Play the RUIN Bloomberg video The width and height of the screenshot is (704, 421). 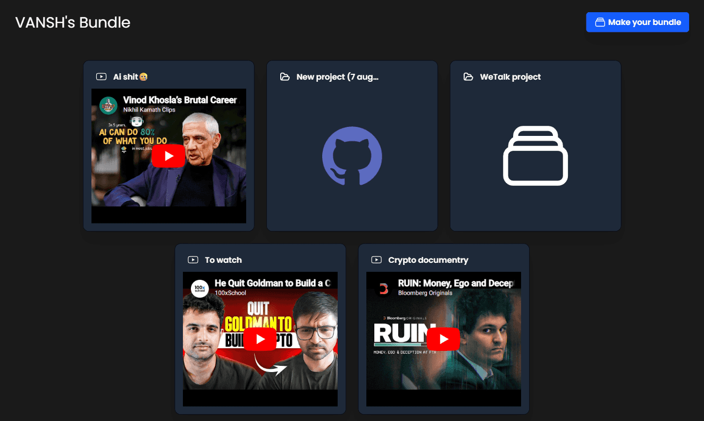[x=443, y=339]
